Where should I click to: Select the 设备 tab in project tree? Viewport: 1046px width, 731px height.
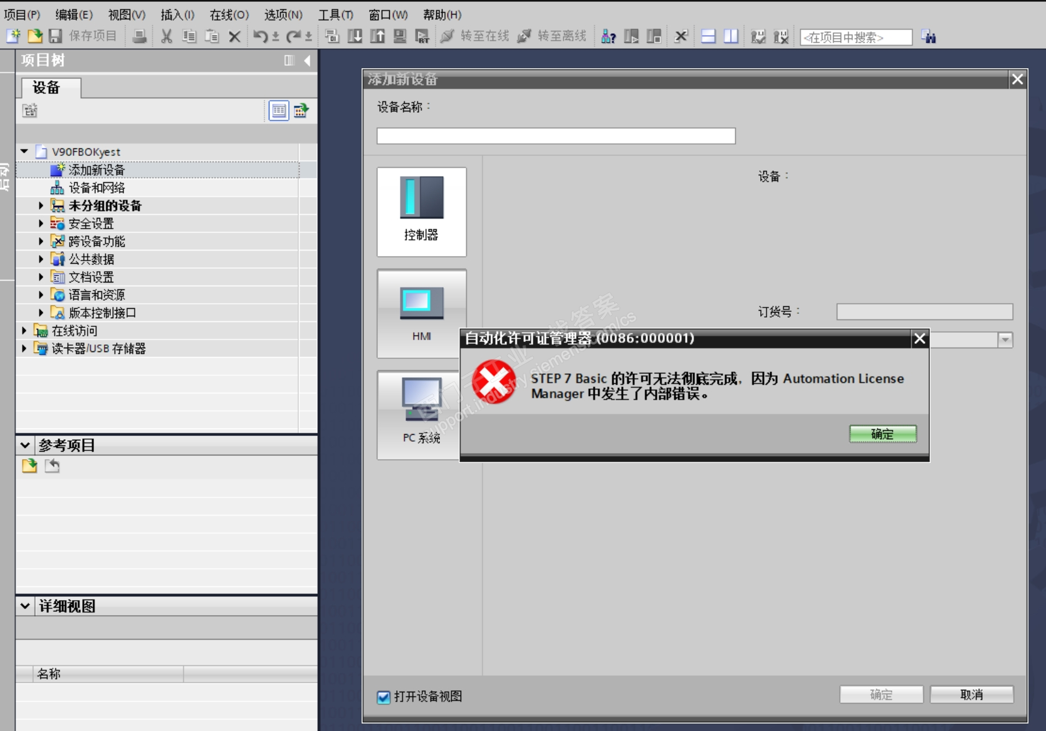pyautogui.click(x=50, y=88)
